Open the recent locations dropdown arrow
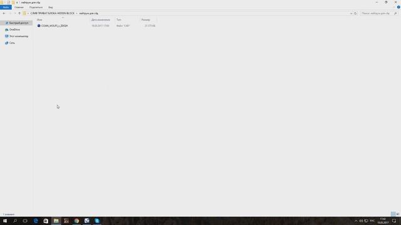 click(x=15, y=13)
